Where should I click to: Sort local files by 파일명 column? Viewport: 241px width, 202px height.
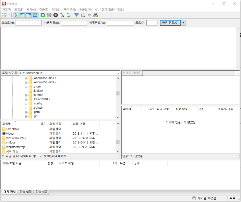(x=15, y=124)
